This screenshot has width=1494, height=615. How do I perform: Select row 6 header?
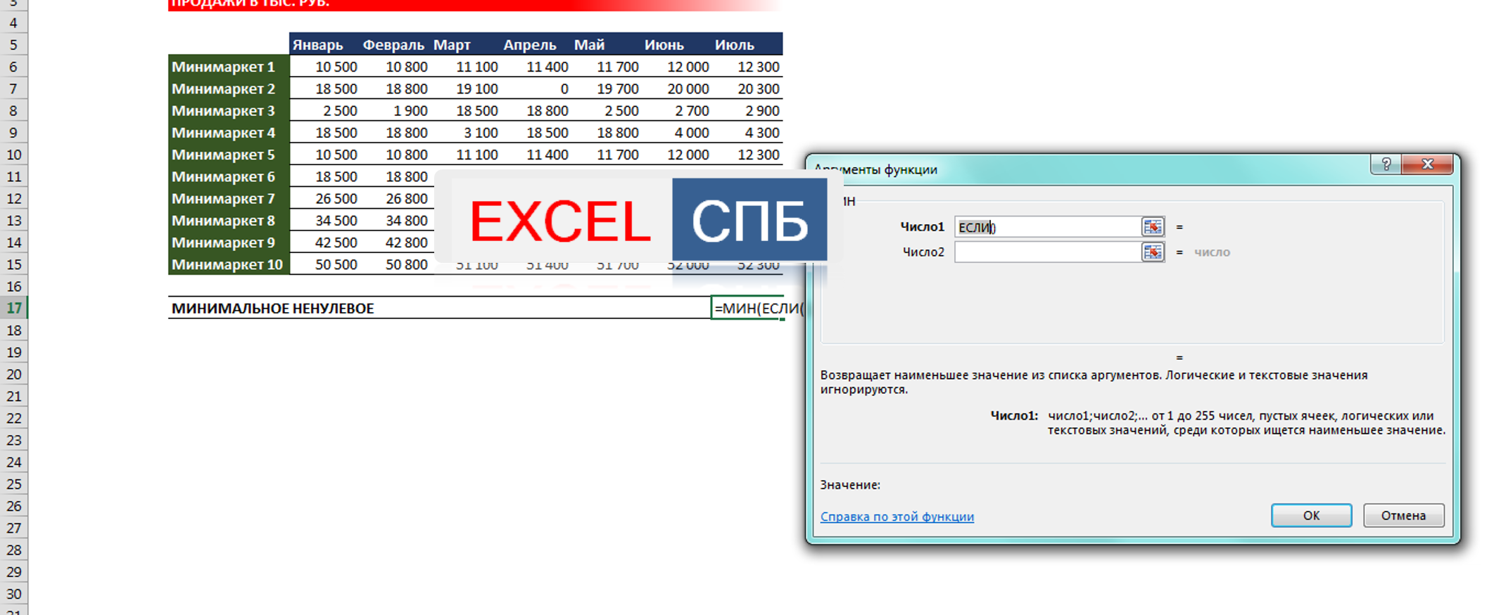pos(14,67)
